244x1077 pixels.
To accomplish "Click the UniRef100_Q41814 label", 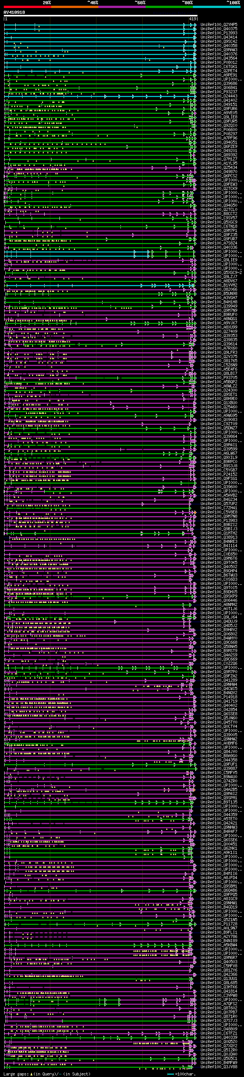I will [219, 991].
